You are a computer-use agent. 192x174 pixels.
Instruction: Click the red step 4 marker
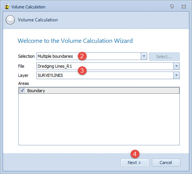[x=135, y=154]
